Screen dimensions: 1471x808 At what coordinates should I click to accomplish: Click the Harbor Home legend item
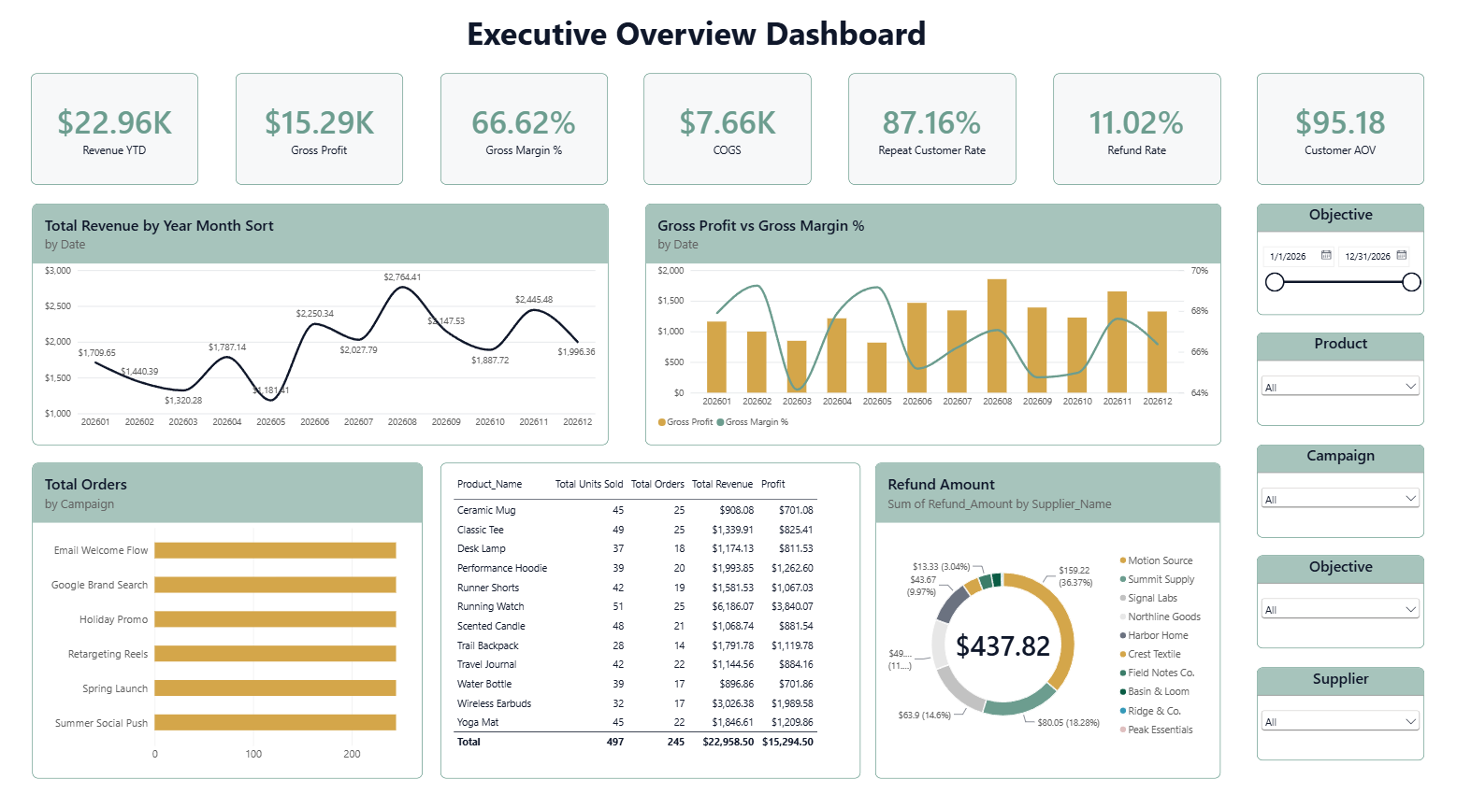pos(1154,635)
